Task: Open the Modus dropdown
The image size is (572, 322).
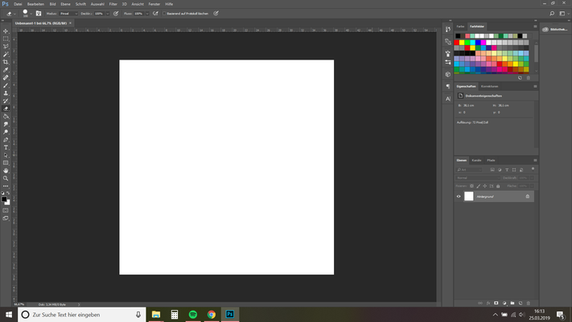Action: tap(68, 14)
